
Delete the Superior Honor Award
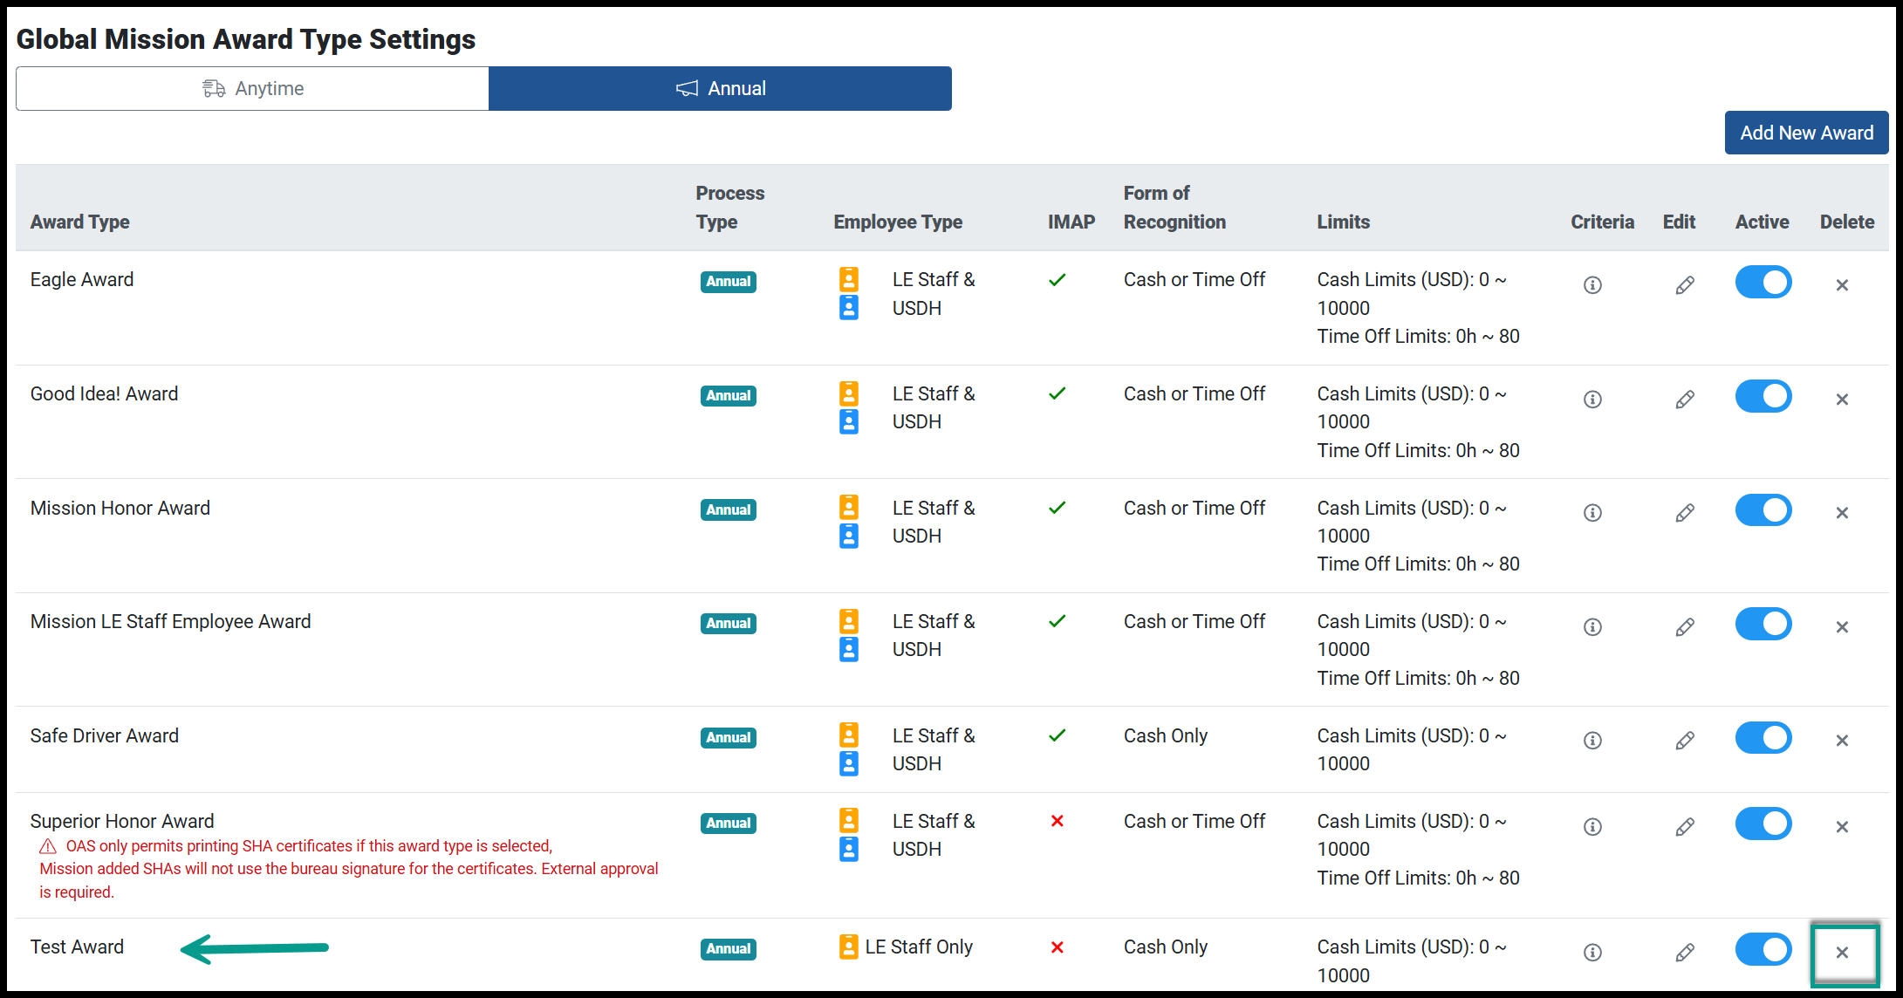pyautogui.click(x=1842, y=827)
